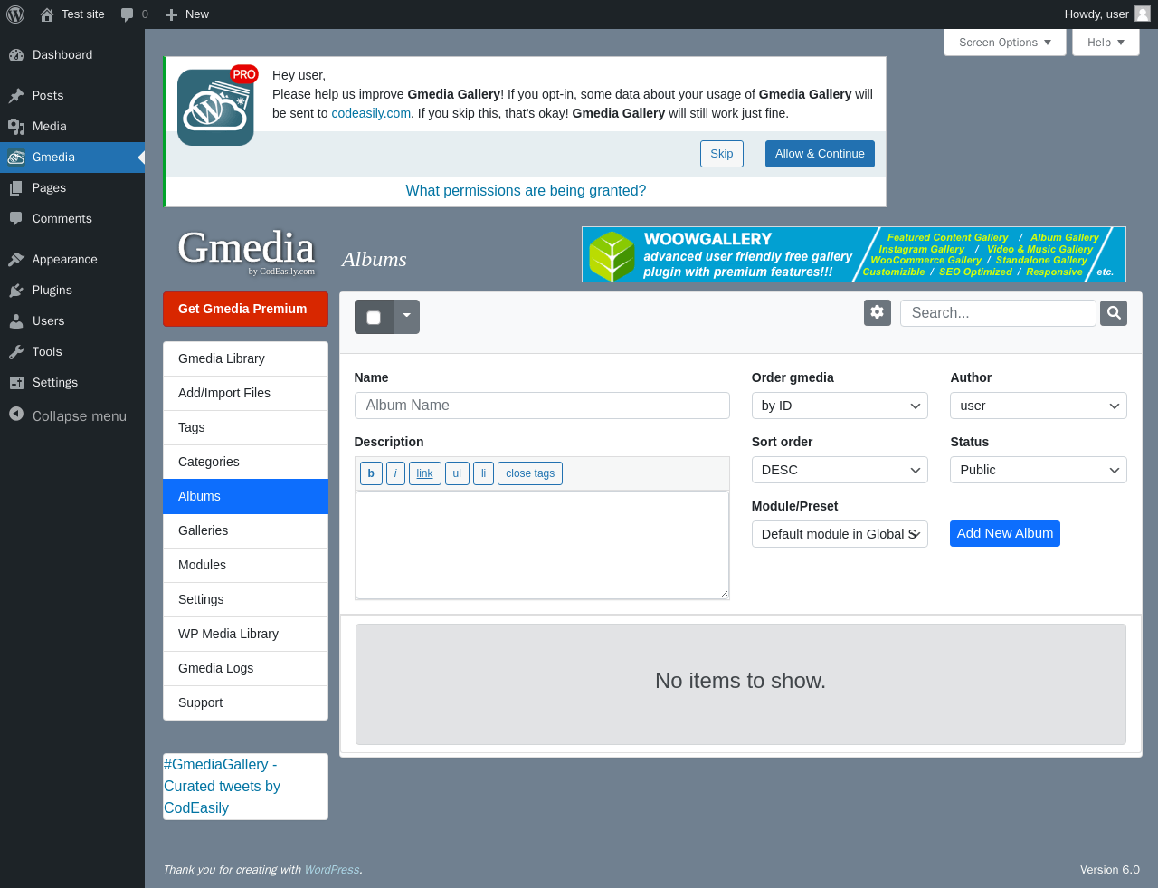Focus the Album Name field

(x=542, y=406)
